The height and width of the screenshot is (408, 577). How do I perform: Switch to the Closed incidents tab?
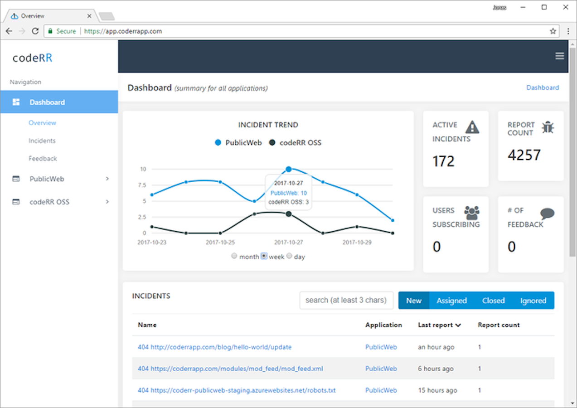(493, 301)
